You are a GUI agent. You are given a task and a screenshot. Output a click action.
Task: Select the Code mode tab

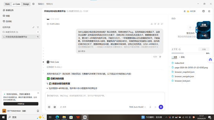click(16, 4)
